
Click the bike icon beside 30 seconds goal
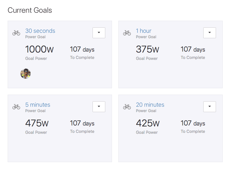16,33
